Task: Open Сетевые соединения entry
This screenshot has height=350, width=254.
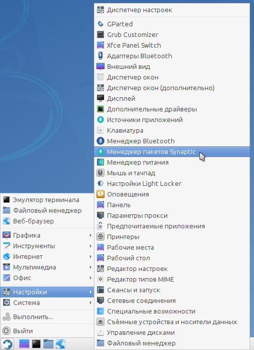Action: click(x=172, y=301)
